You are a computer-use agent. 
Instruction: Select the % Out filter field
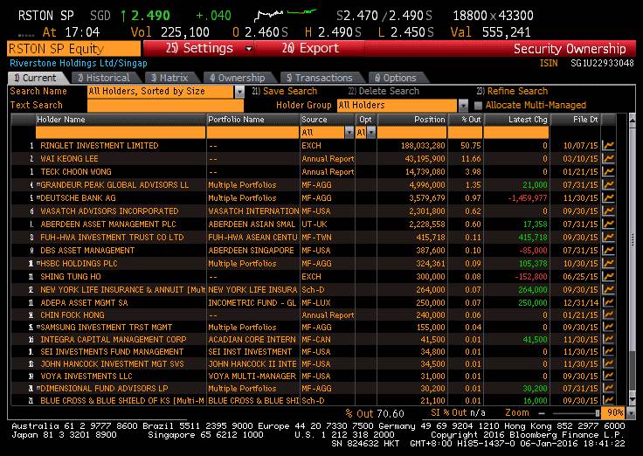click(x=465, y=133)
